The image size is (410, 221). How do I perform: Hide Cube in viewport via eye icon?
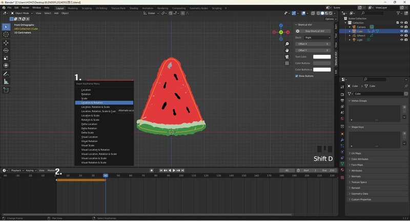click(402, 31)
